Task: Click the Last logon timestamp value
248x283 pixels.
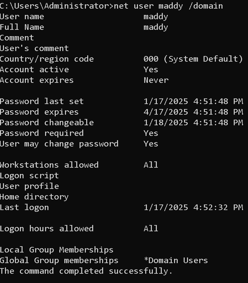Action: tap(193, 207)
